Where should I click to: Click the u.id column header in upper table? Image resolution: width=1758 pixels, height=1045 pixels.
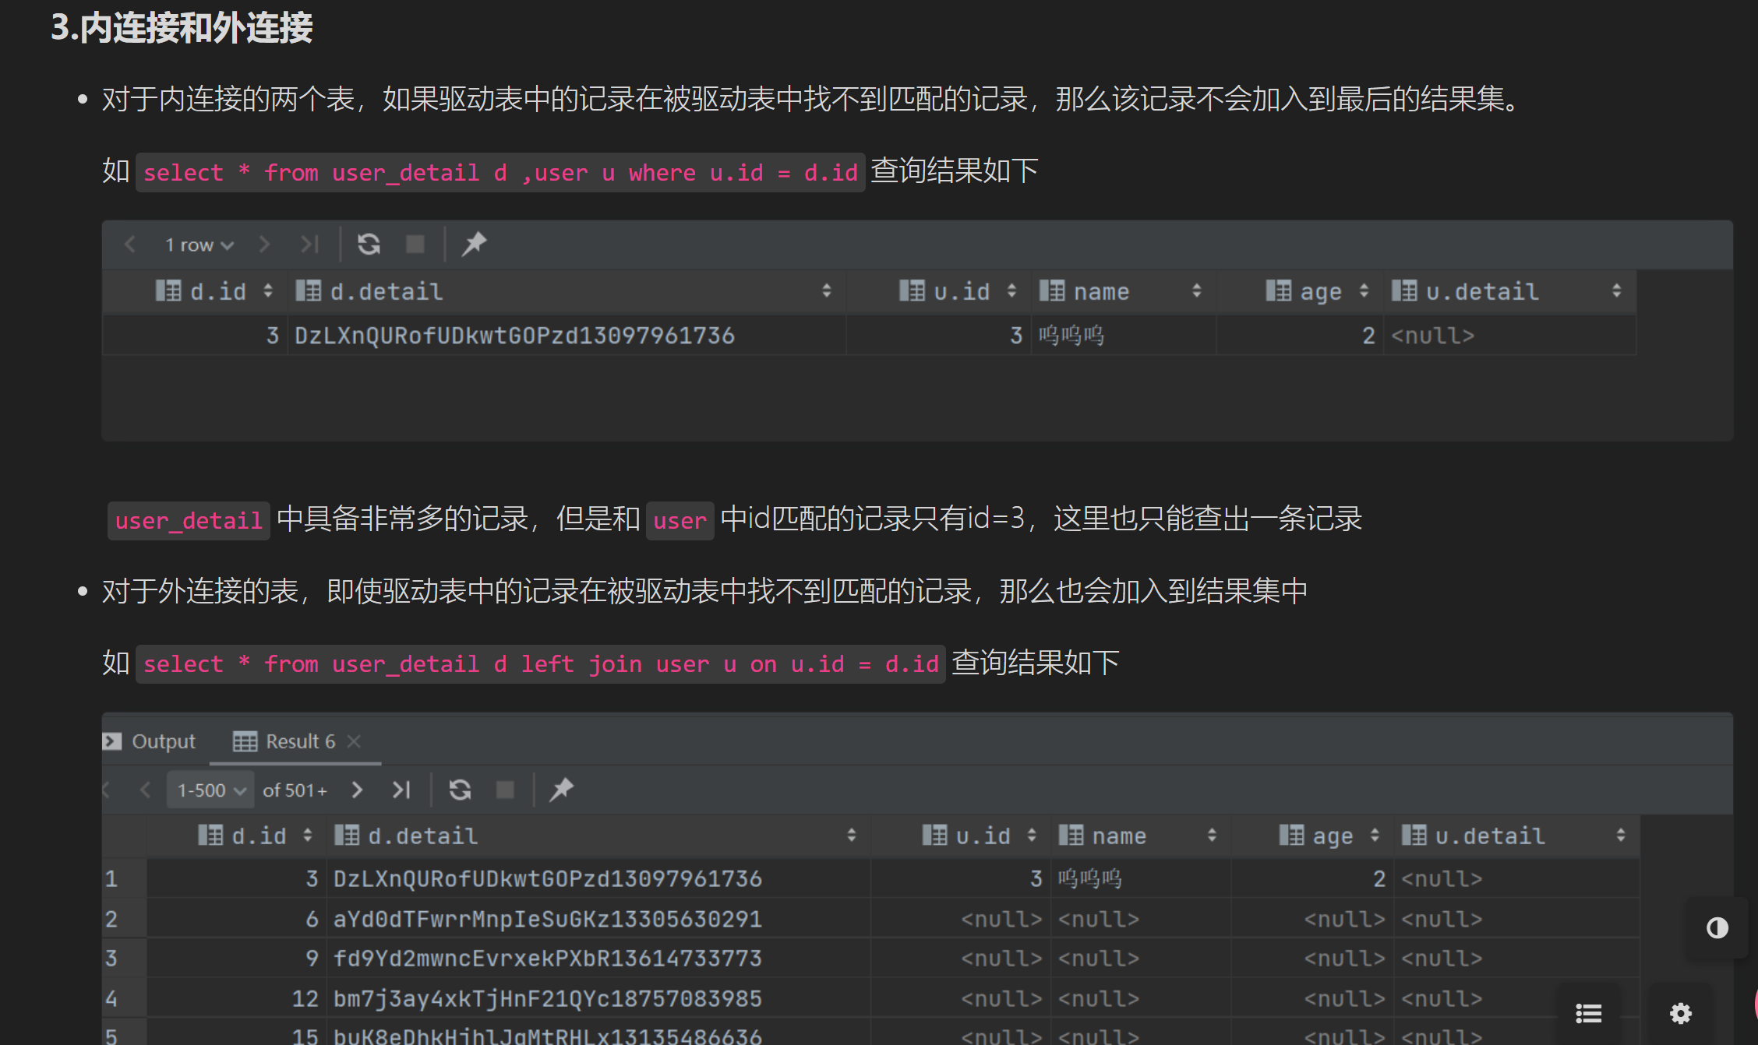pyautogui.click(x=960, y=291)
